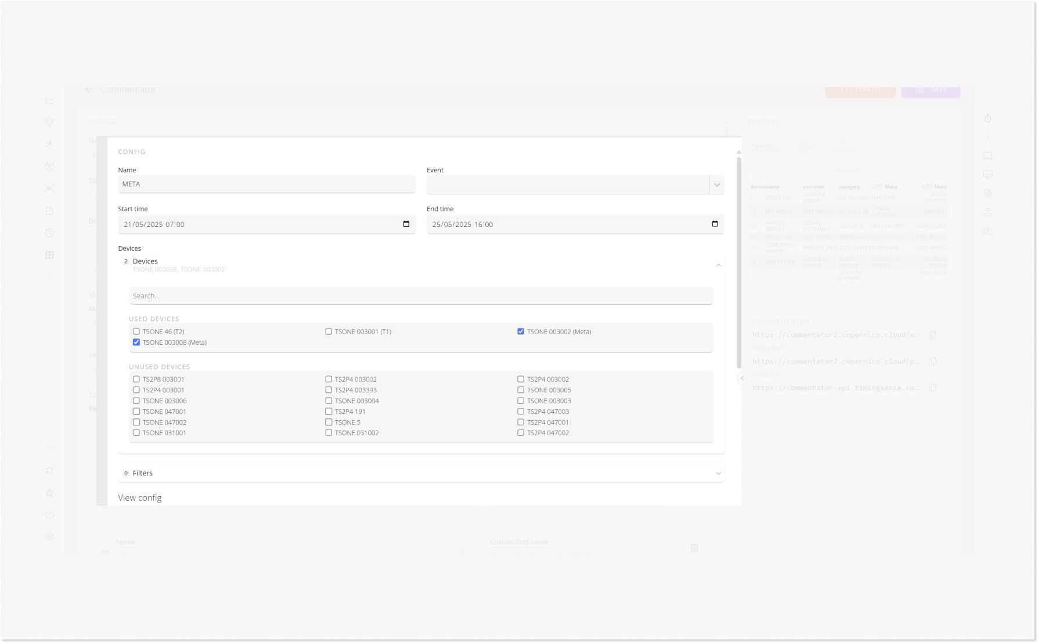Click the cloud upload icon in right sidebar
The height and width of the screenshot is (643, 1038).
987,231
